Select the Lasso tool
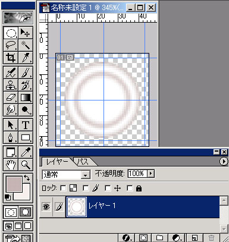The width and height of the screenshot is (229, 242). coord(11,45)
